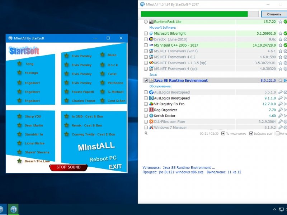Check the Kerish Doctor checkbox

[x=146, y=116]
